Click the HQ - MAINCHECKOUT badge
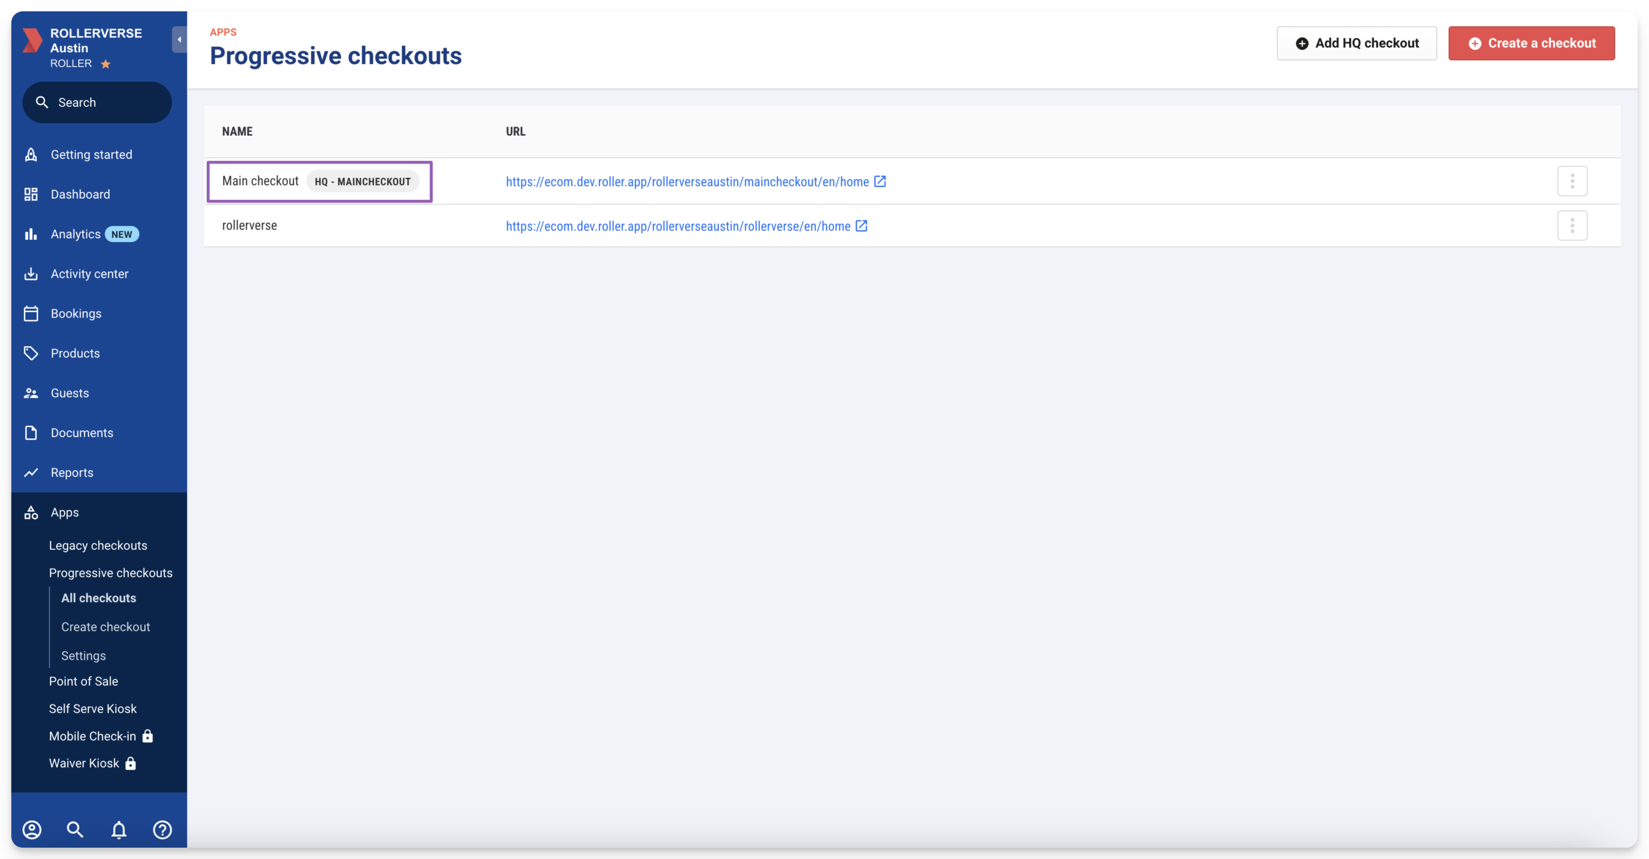 point(363,182)
